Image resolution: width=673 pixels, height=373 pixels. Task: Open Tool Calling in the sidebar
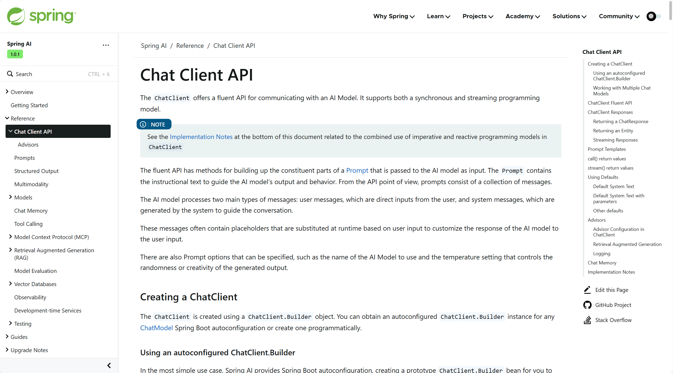(28, 224)
